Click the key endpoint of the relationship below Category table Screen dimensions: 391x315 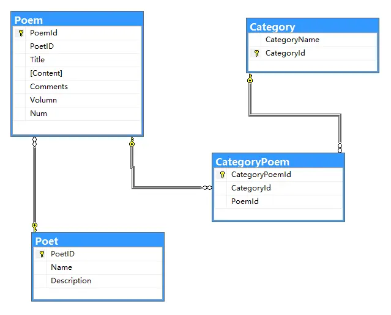[250, 79]
